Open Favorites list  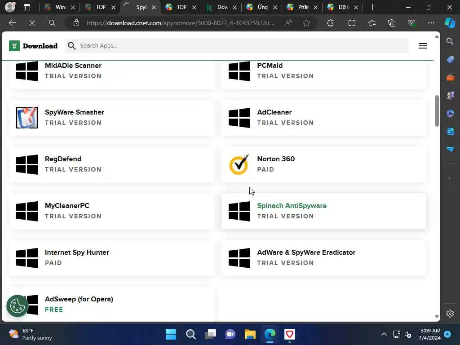372,23
